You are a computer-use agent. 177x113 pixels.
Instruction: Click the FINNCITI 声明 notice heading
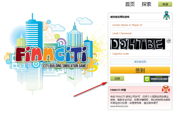(118, 90)
